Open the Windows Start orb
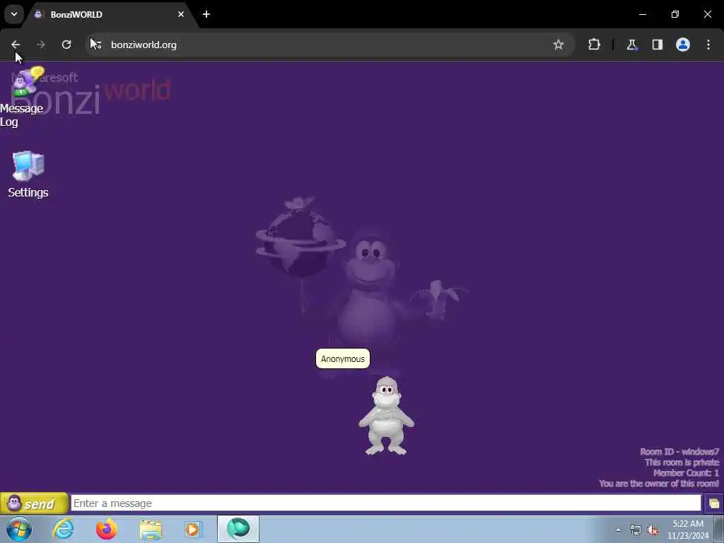 [x=19, y=529]
